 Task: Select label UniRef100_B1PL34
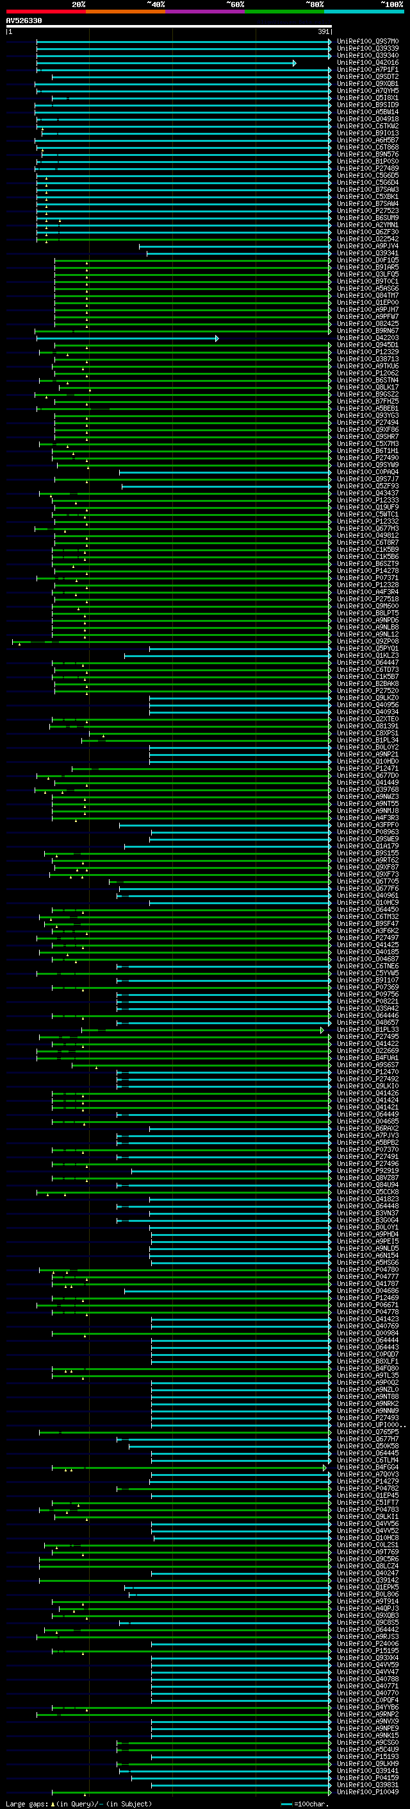368,740
